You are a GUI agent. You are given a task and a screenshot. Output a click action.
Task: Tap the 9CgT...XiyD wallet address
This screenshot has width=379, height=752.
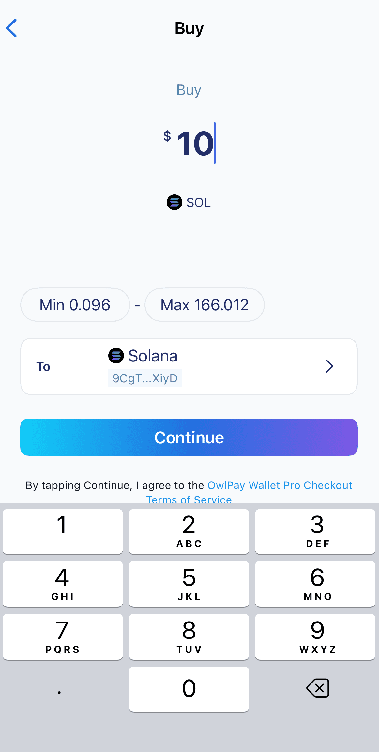tap(145, 378)
